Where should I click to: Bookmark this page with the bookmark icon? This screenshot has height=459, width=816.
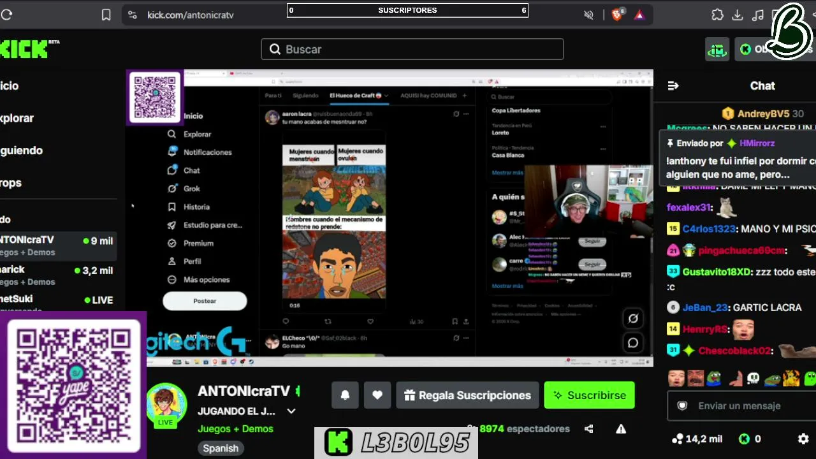pos(106,15)
